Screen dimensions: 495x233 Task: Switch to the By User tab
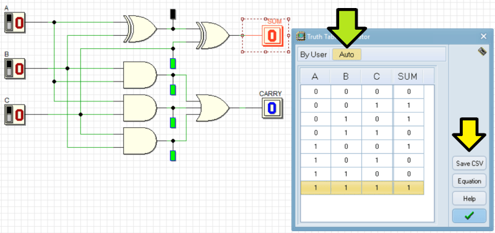[314, 54]
